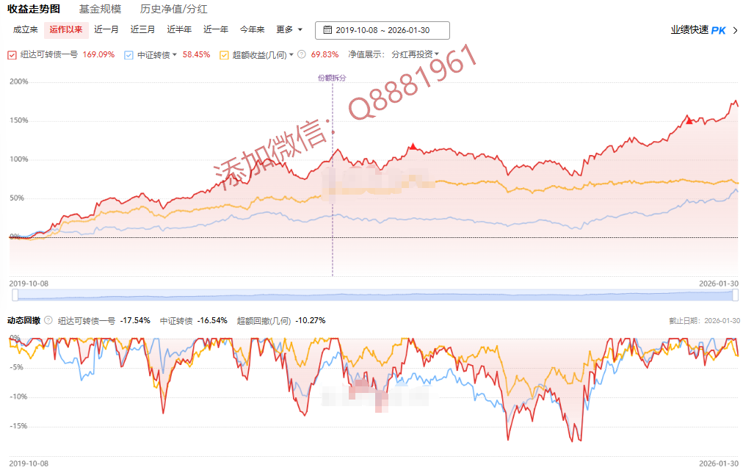This screenshot has width=743, height=473.
Task: Uncheck the 纽达可转债一号 series checkbox
Action: pos(12,55)
